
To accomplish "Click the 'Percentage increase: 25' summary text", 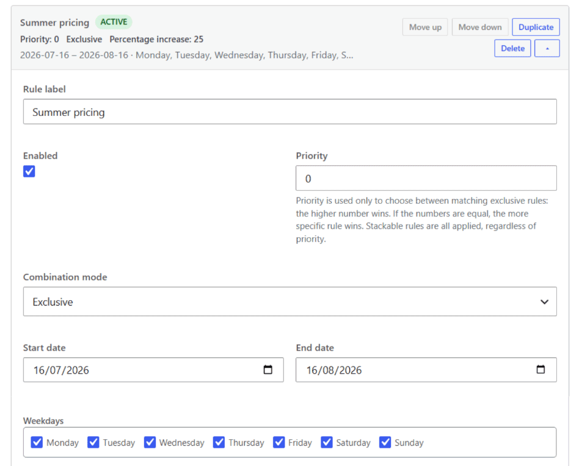I will pos(156,40).
